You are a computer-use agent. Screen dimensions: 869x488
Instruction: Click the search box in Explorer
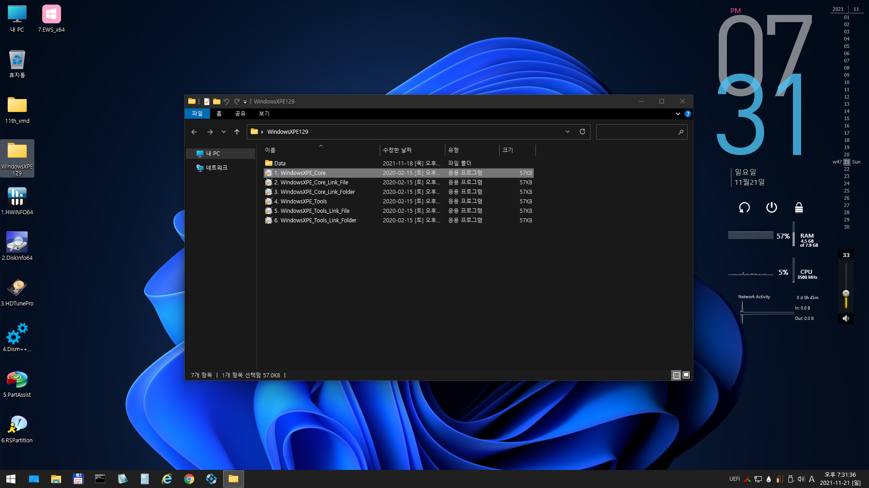tap(642, 132)
